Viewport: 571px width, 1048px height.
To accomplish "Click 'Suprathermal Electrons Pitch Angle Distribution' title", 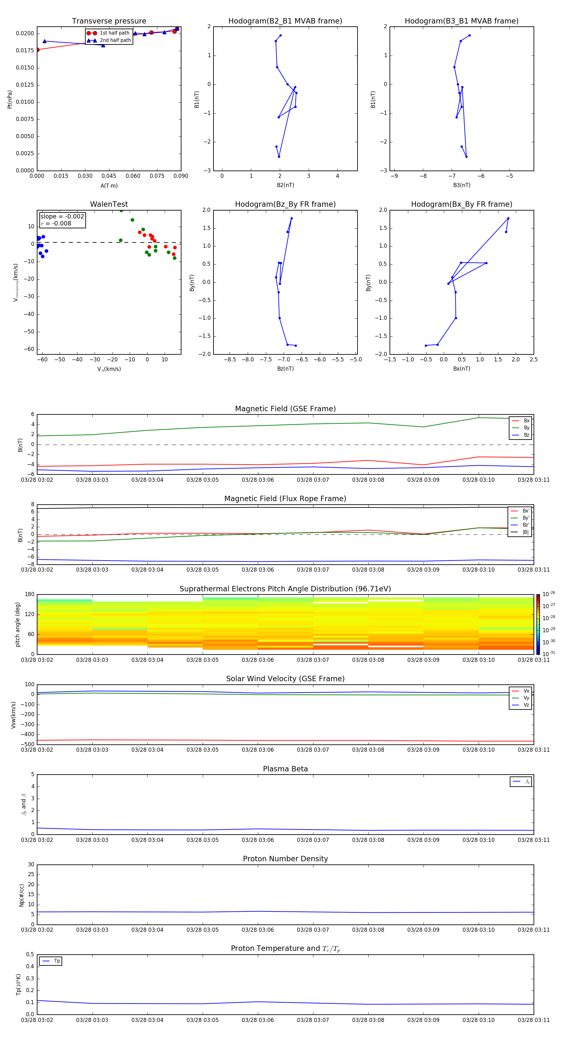I will click(285, 589).
